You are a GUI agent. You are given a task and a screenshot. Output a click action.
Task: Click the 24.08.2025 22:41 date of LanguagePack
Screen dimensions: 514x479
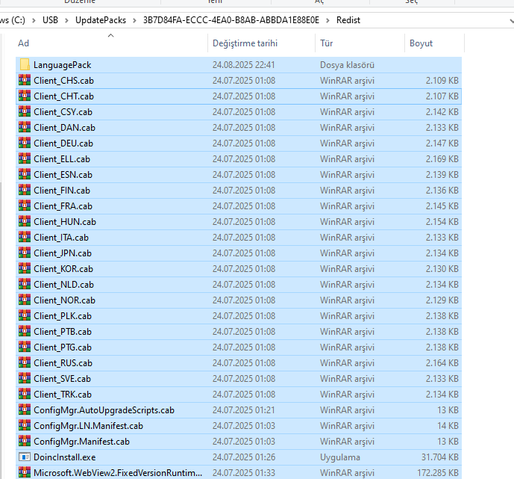tap(243, 65)
